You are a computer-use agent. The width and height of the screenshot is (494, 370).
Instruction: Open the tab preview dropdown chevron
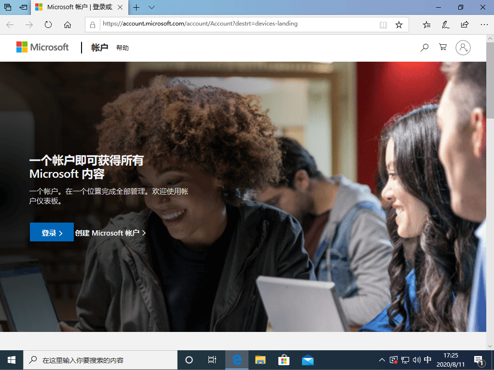151,8
